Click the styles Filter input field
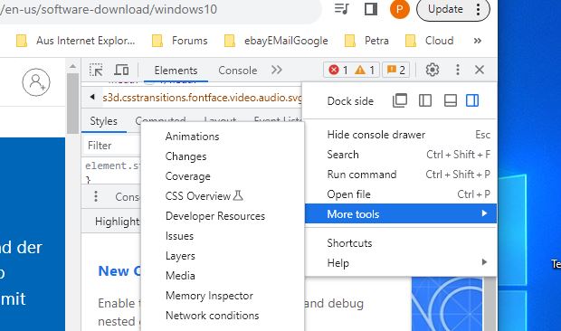This screenshot has height=331, width=561. [x=111, y=146]
